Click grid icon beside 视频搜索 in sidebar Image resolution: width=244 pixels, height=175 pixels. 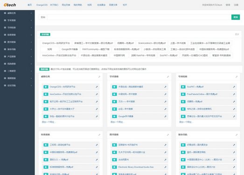pos(5,78)
